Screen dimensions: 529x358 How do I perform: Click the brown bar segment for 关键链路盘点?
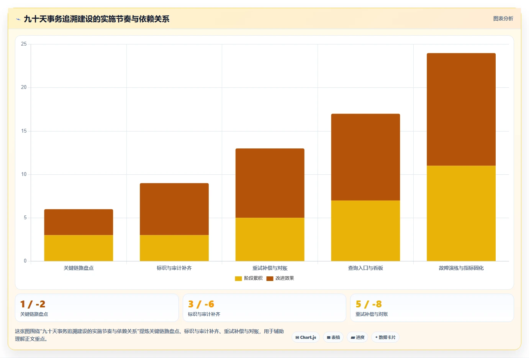[79, 222]
